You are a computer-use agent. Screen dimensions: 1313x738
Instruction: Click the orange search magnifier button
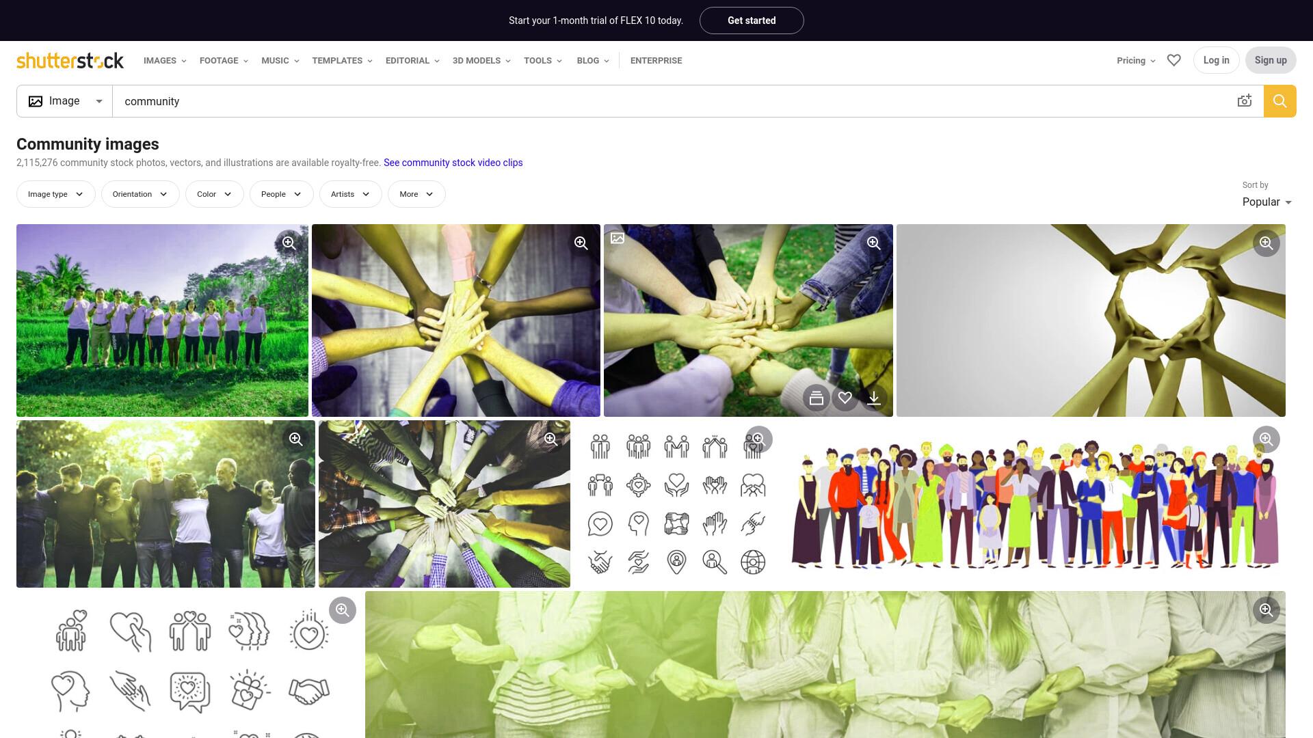click(1280, 101)
